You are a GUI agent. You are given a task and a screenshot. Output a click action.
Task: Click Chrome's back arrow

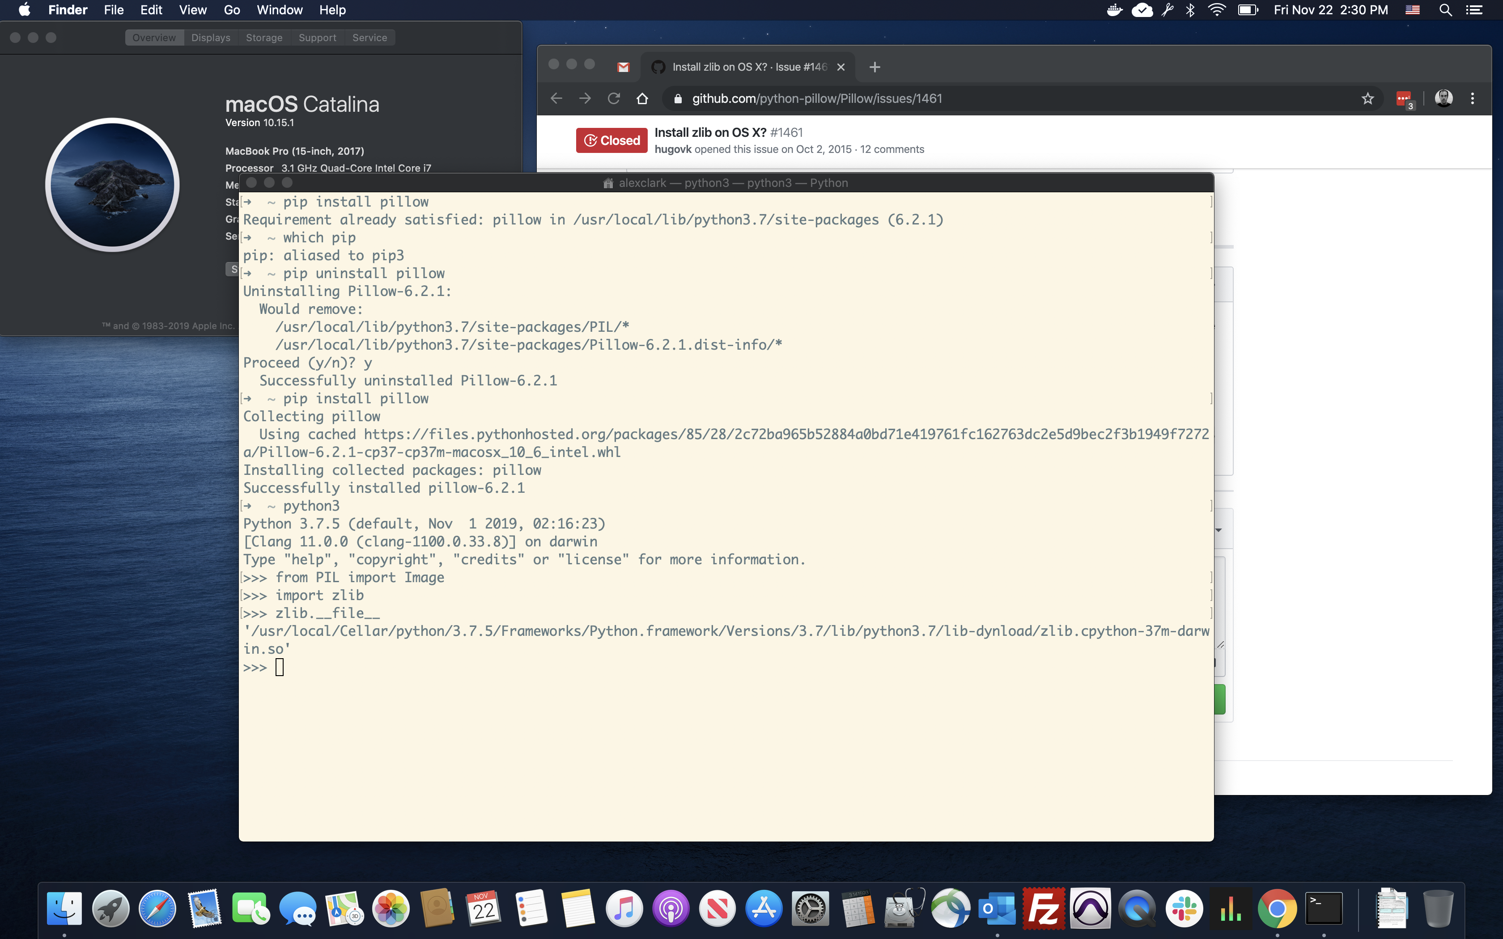[x=556, y=99]
